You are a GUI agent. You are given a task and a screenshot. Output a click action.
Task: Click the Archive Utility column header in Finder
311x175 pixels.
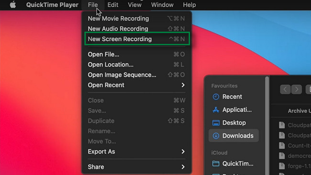click(300, 111)
